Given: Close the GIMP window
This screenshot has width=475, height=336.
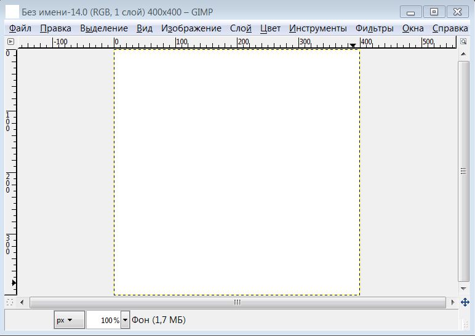Looking at the screenshot, I should point(457,12).
